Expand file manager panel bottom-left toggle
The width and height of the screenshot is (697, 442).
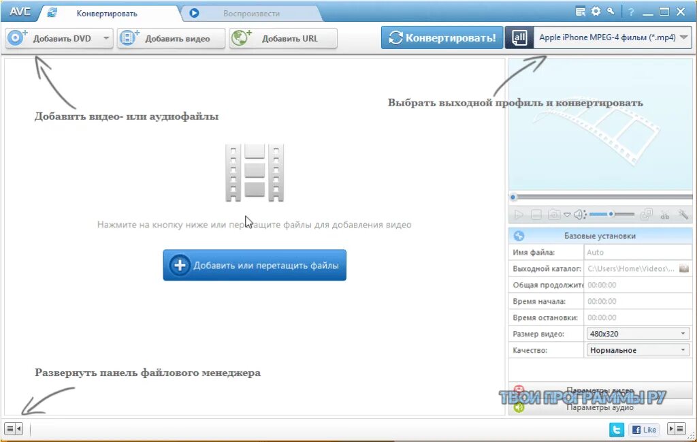(14, 428)
